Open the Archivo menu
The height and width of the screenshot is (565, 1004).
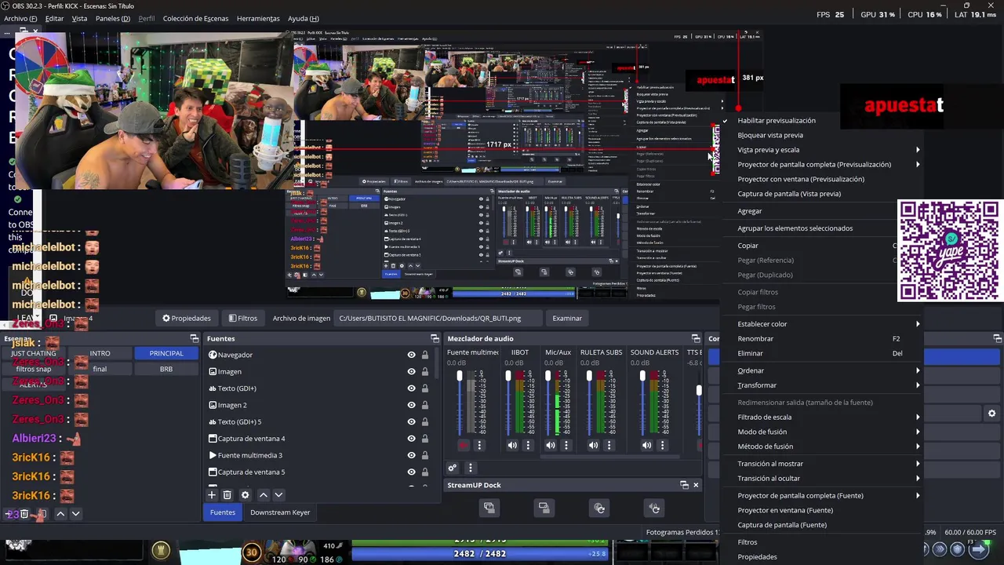(x=20, y=18)
